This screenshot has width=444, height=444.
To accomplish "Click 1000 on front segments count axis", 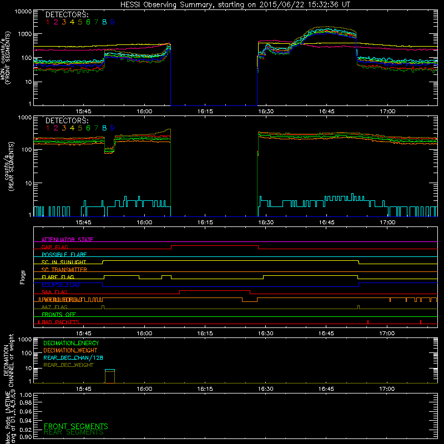I will point(25,34).
